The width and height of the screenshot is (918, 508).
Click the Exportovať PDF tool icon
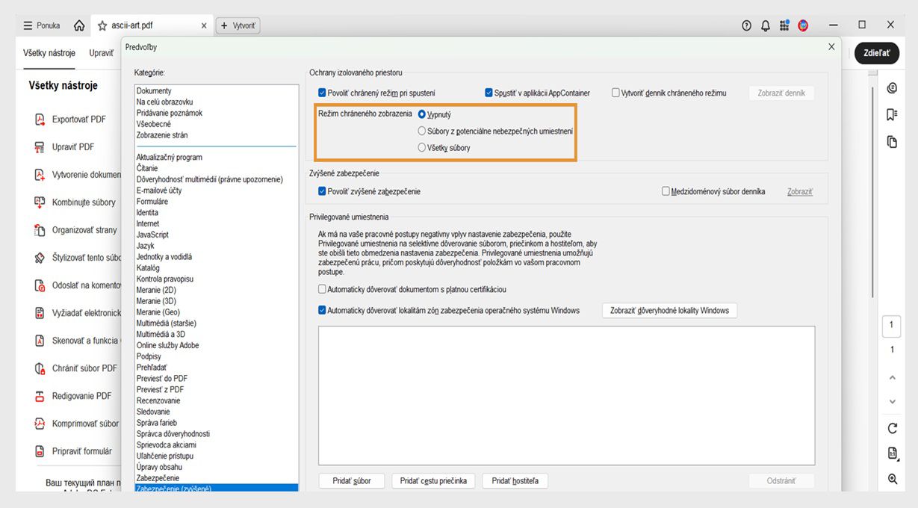click(40, 120)
